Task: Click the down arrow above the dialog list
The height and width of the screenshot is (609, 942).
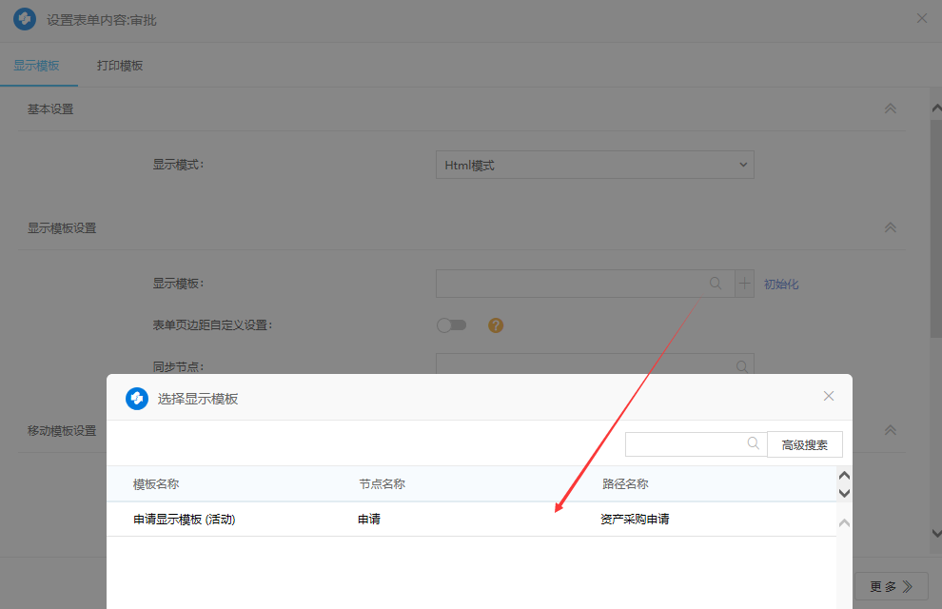Action: pos(844,493)
